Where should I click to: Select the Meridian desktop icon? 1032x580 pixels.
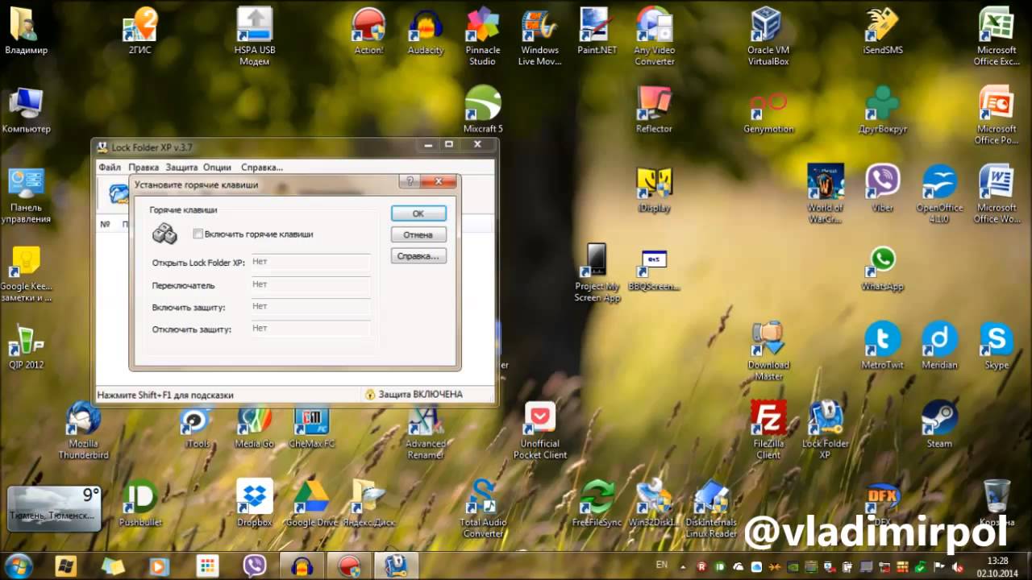[x=940, y=346]
